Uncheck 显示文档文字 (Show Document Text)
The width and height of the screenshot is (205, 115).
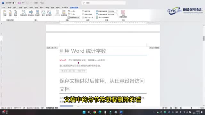pyautogui.click(x=83, y=18)
